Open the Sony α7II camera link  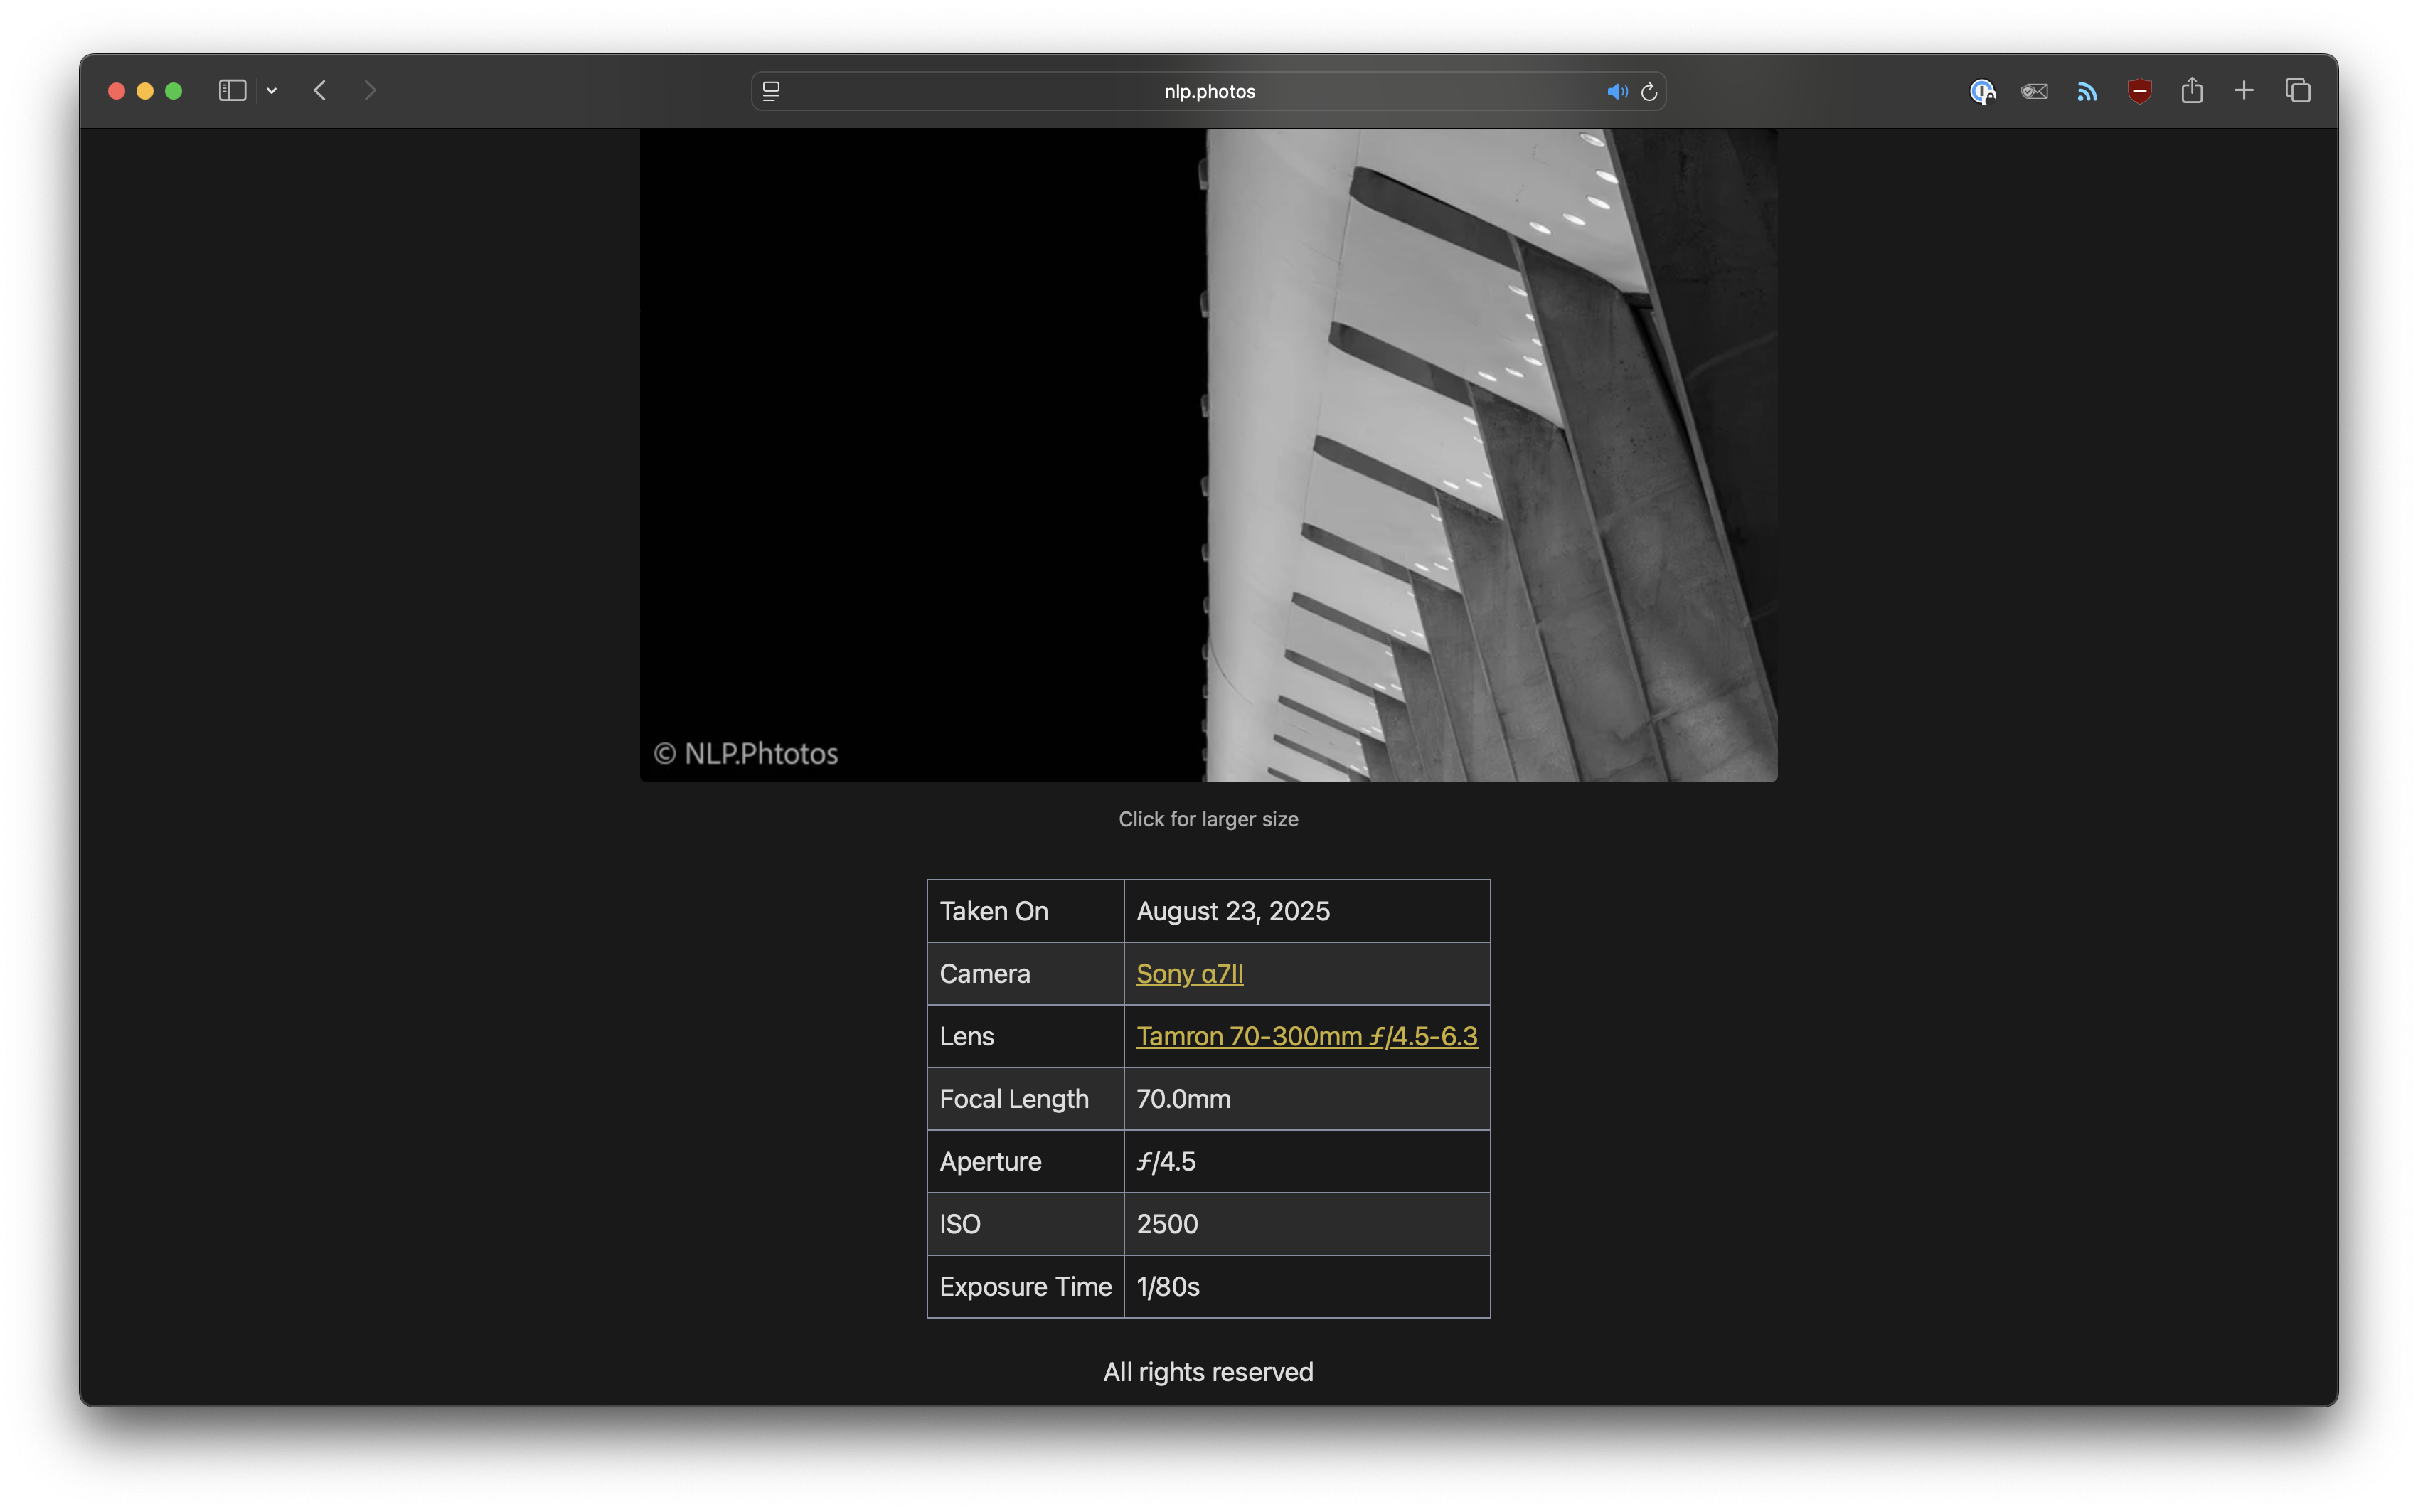click(1189, 973)
